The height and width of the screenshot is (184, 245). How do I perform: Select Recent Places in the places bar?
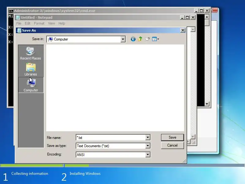(31, 53)
